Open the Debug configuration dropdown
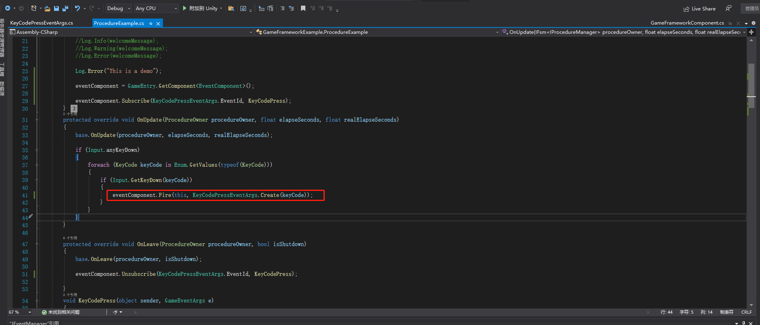This screenshot has width=760, height=325. click(x=119, y=8)
